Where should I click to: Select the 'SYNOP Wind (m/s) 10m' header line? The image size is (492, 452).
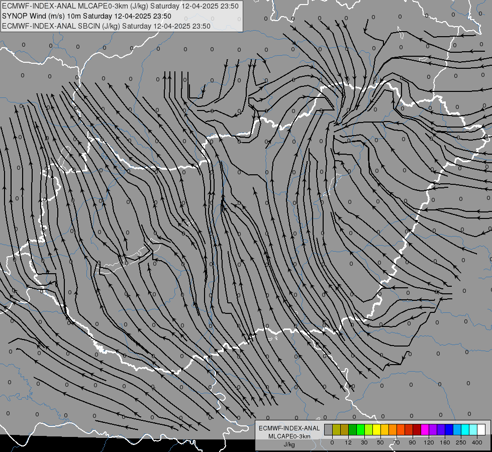coord(86,16)
